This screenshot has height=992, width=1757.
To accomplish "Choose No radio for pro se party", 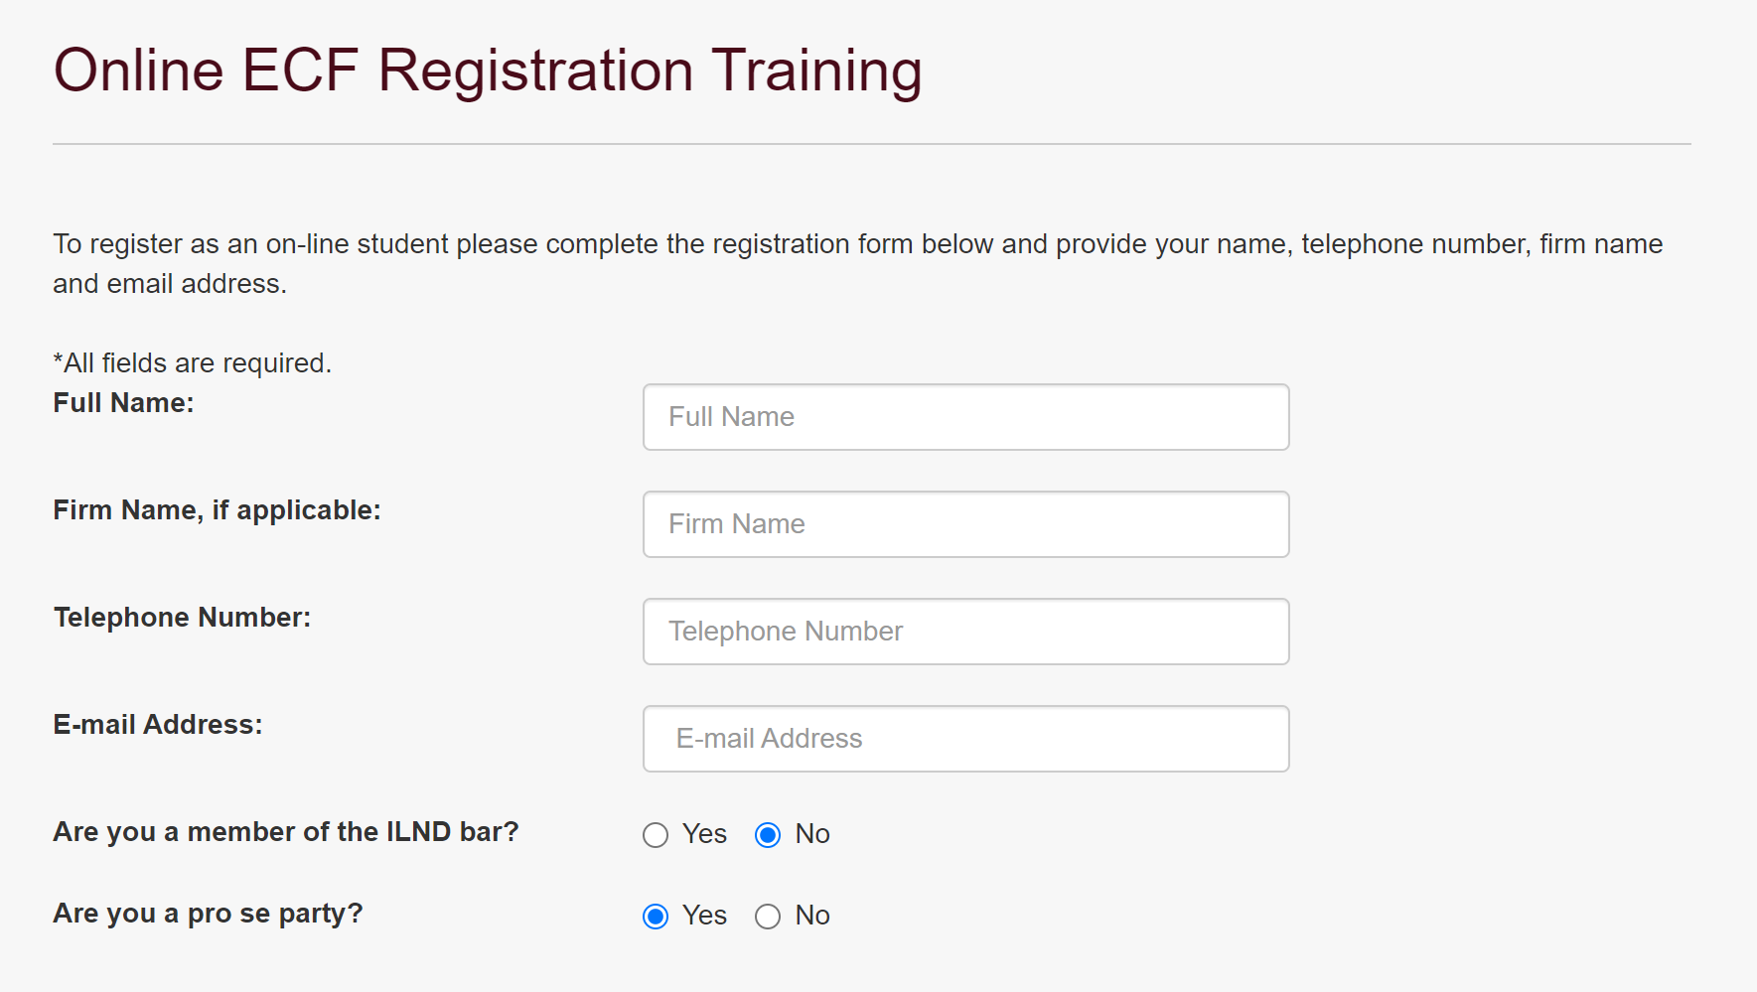I will (x=768, y=917).
